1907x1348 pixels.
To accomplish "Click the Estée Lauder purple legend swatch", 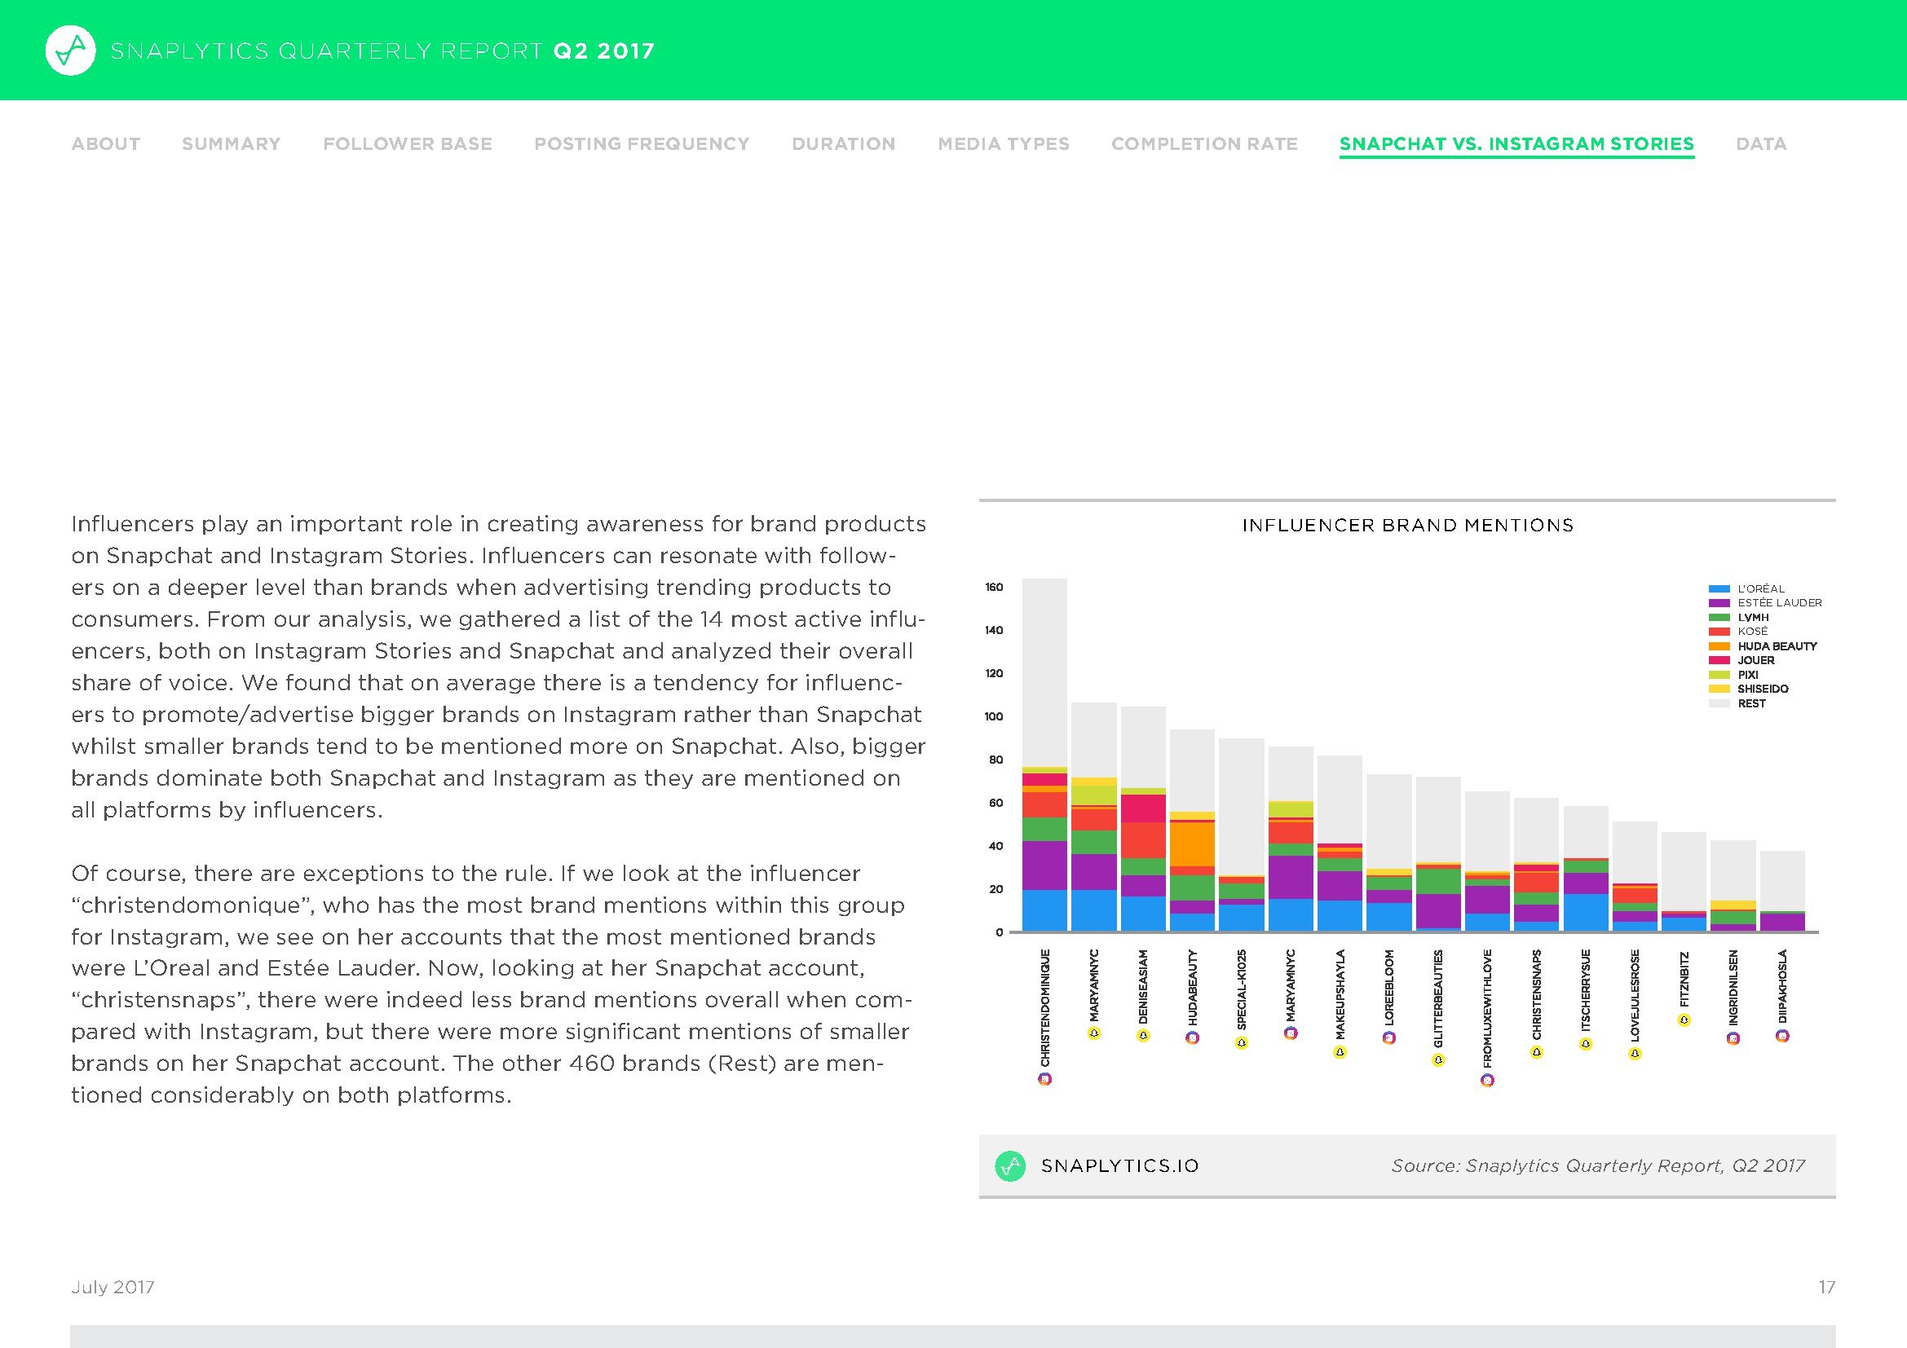I will (x=1719, y=602).
